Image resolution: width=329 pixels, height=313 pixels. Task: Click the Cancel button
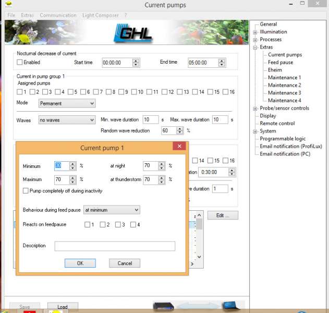(125, 263)
